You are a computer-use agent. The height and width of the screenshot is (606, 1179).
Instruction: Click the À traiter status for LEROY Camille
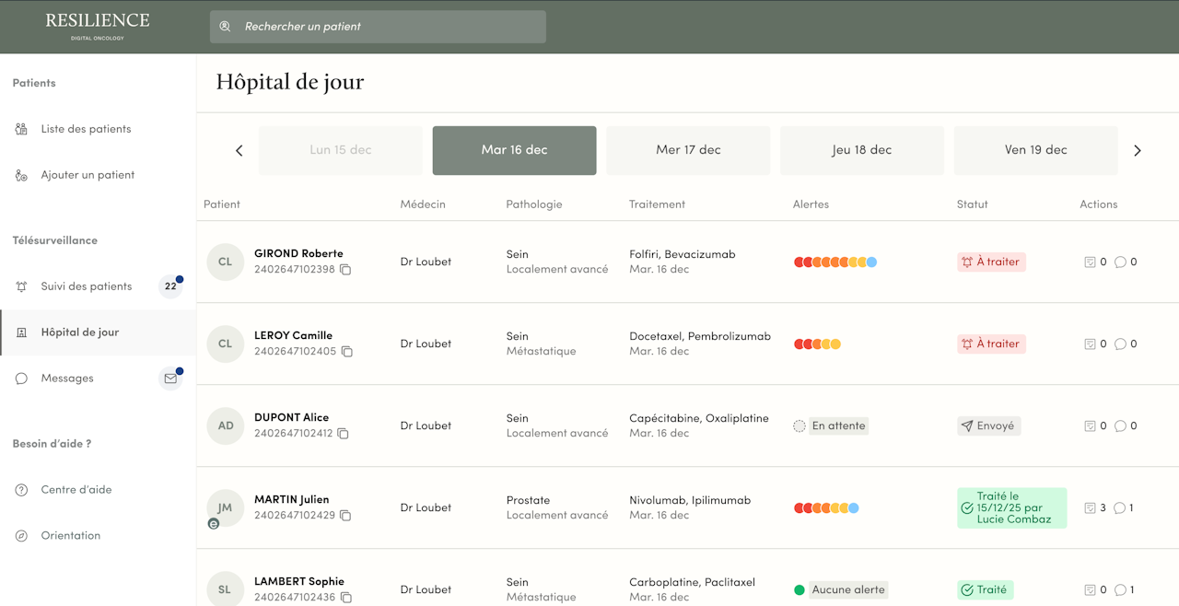[x=991, y=344]
